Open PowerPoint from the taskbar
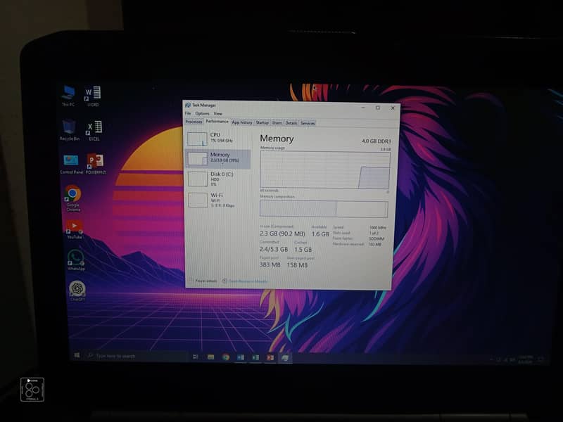This screenshot has width=563, height=422. point(270,358)
